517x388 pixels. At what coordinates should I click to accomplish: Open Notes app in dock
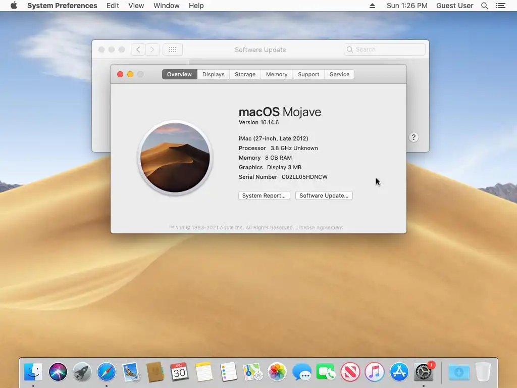coord(204,372)
